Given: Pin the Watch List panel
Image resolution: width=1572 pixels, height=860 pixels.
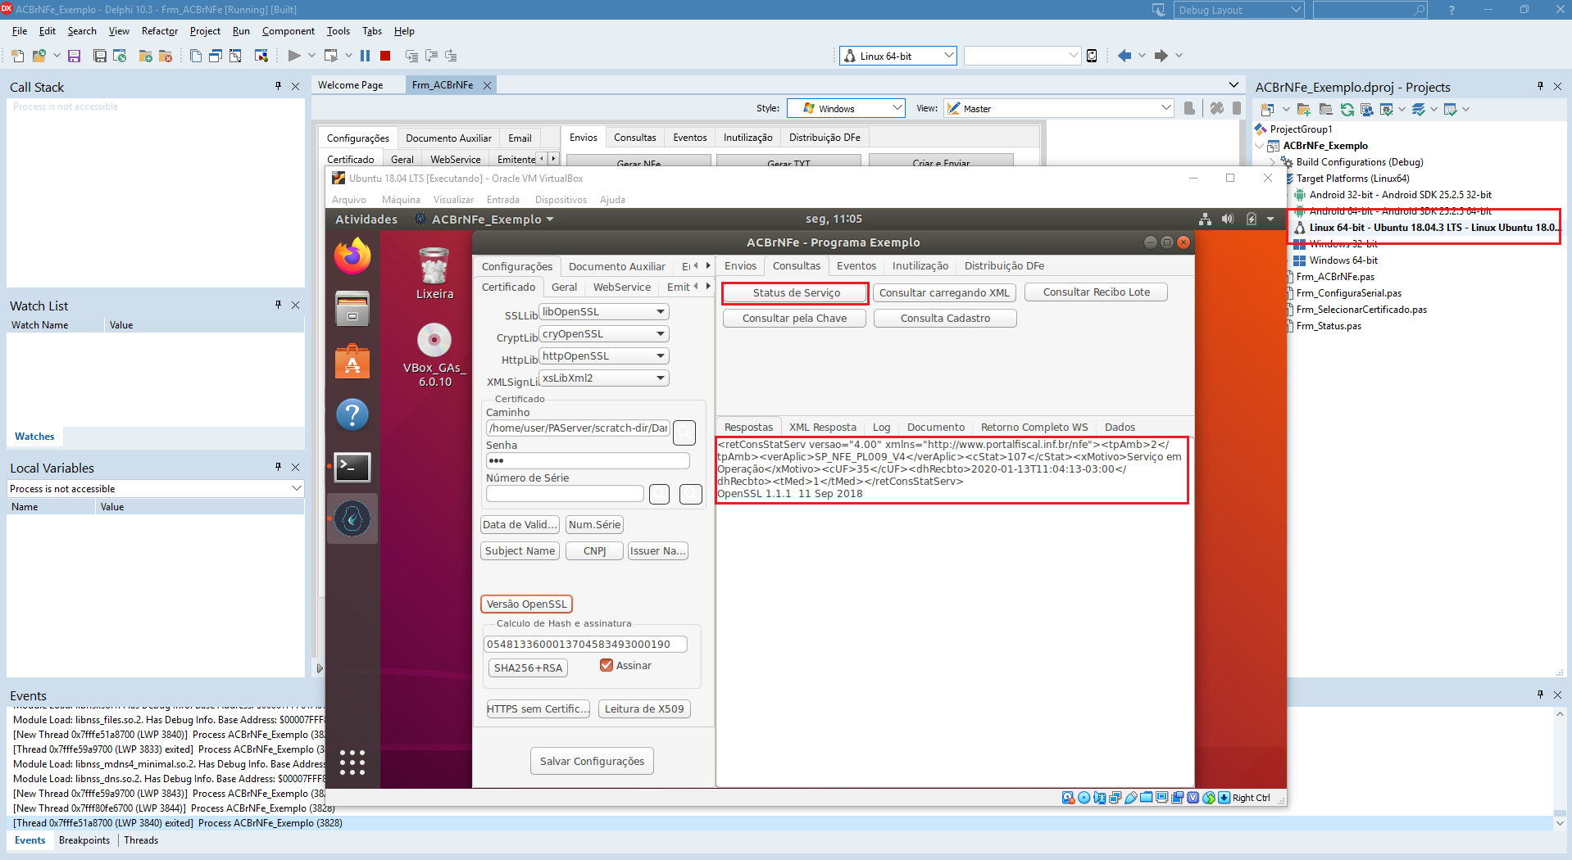Looking at the screenshot, I should (279, 305).
